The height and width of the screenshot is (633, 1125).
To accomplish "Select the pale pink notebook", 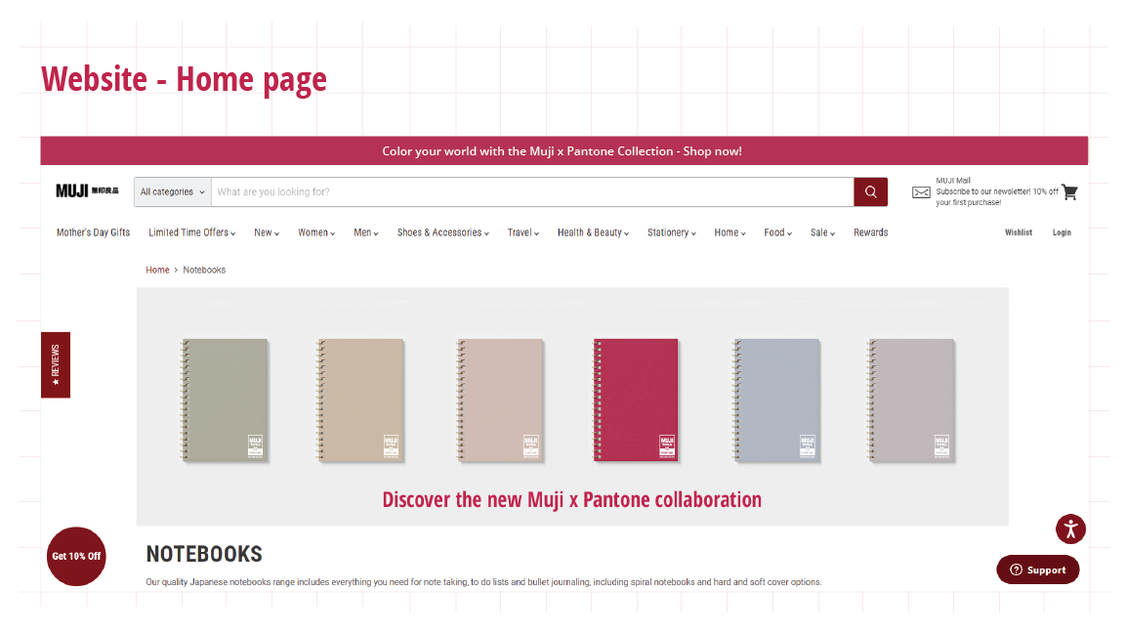I will click(500, 400).
